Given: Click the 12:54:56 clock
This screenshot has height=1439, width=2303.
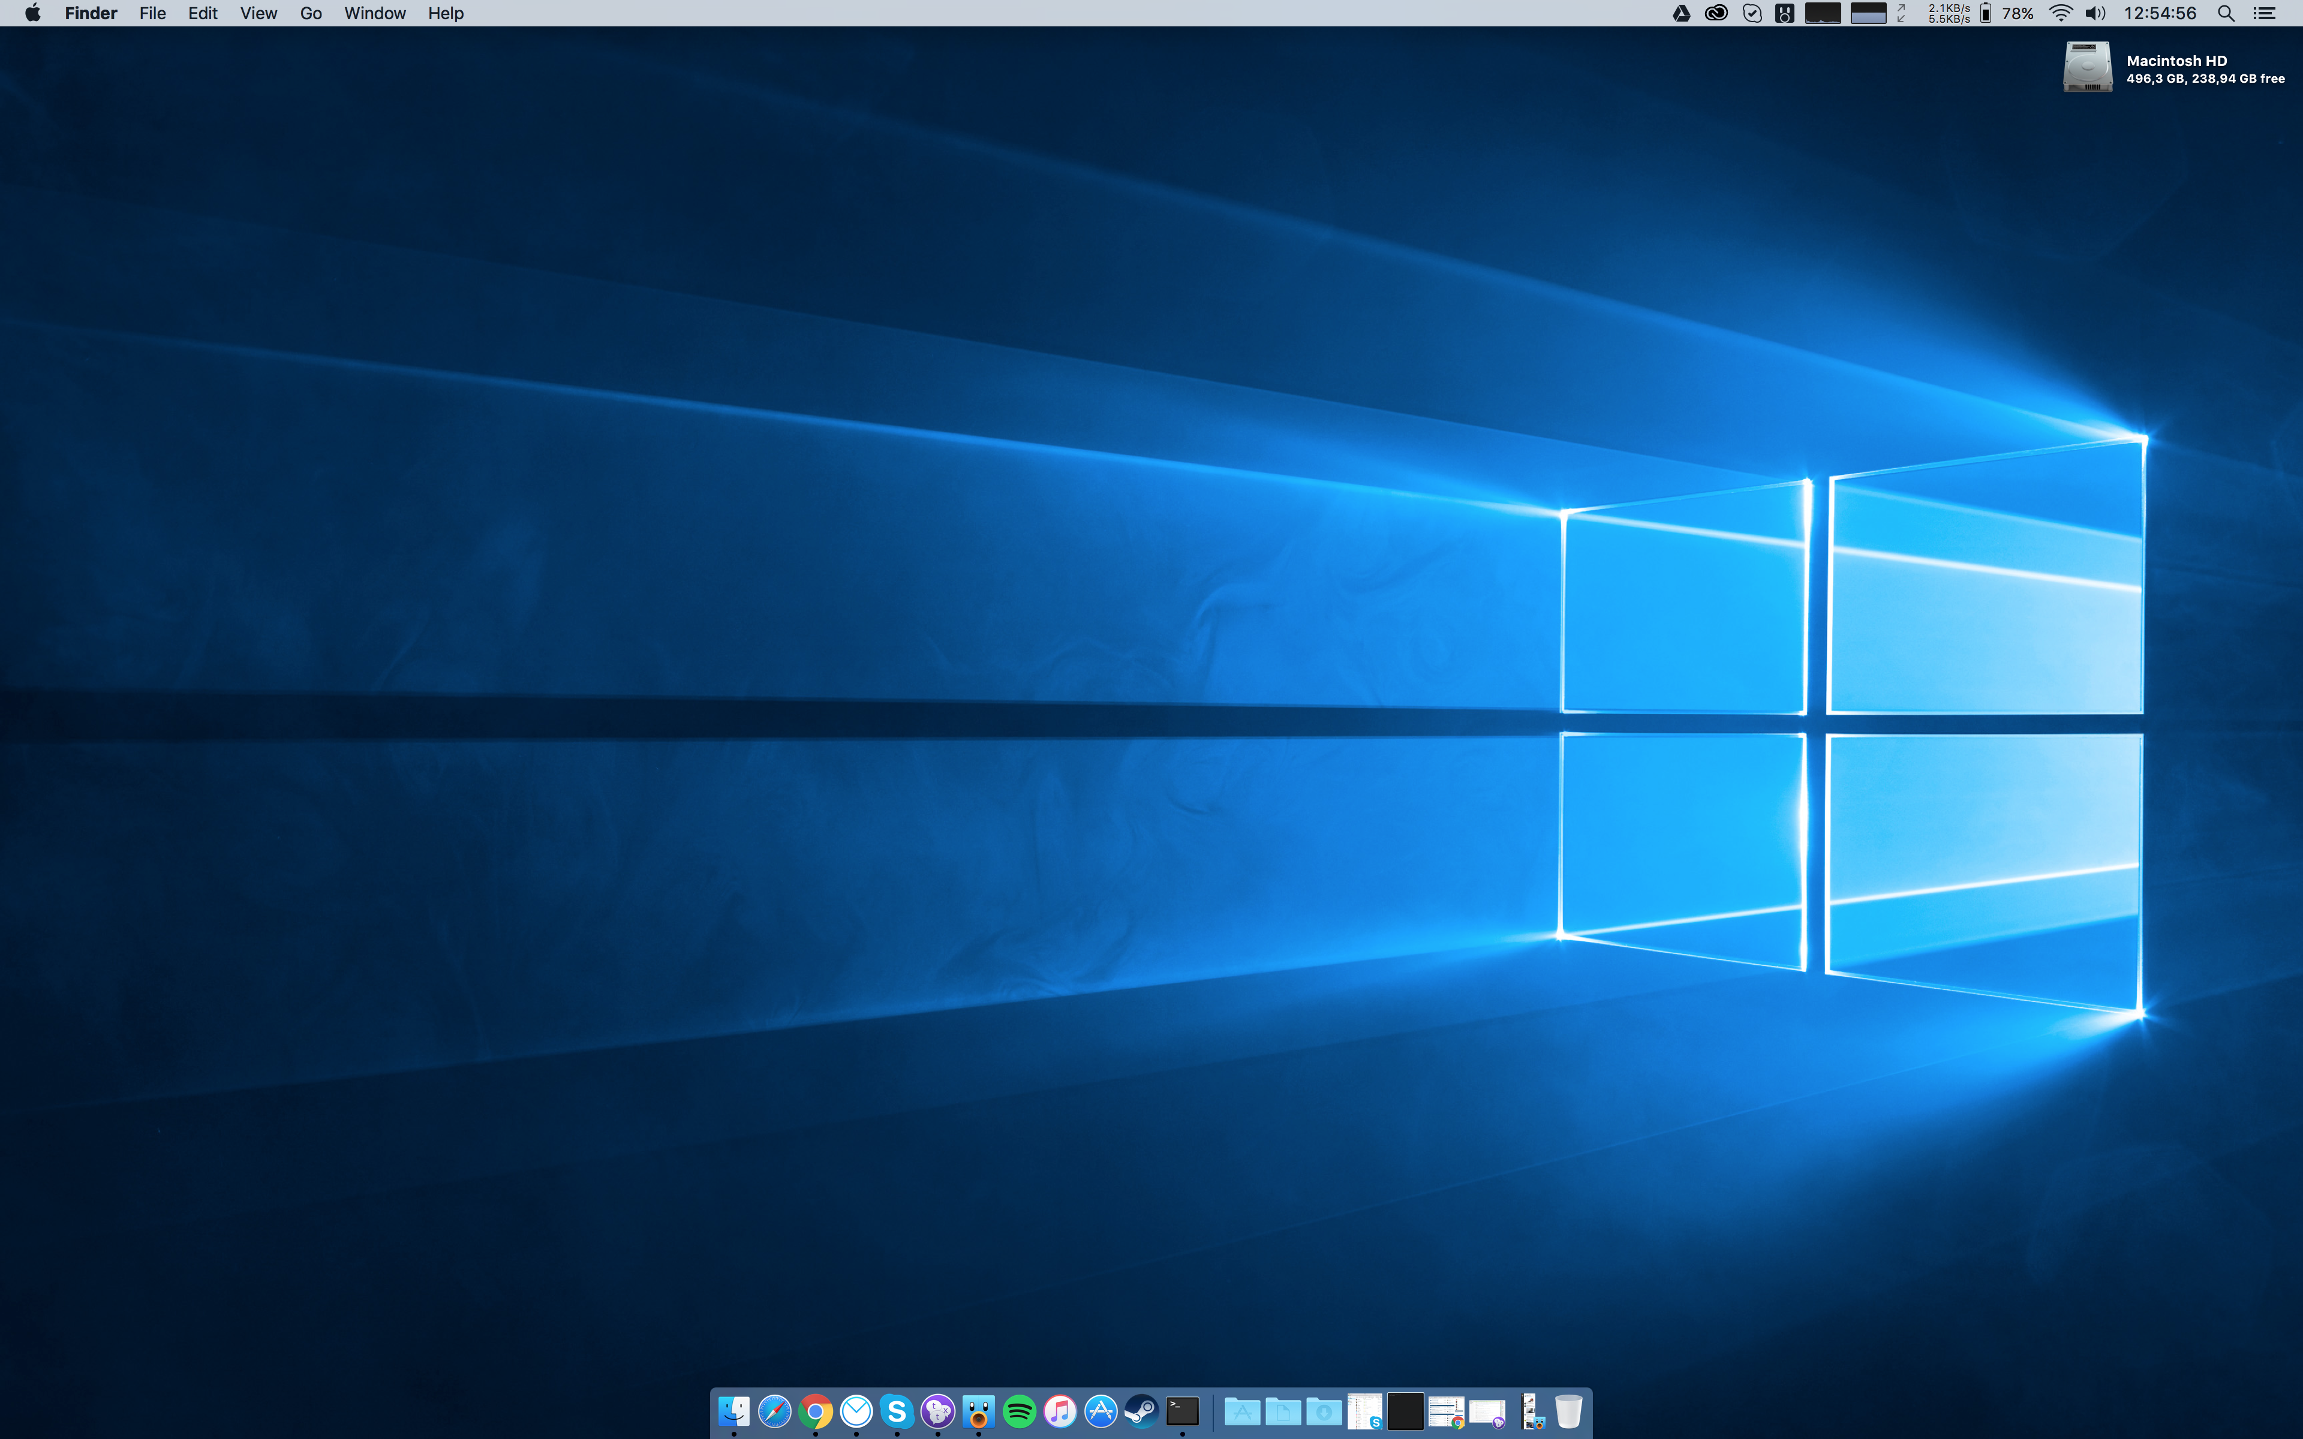Looking at the screenshot, I should point(2160,13).
